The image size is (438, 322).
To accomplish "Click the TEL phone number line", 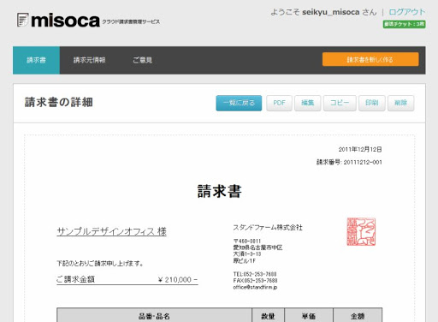I will pyautogui.click(x=255, y=274).
